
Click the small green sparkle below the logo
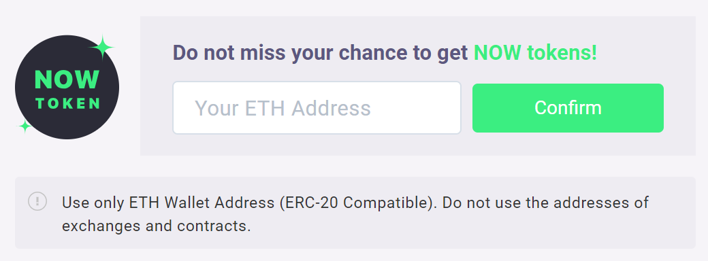[x=25, y=126]
